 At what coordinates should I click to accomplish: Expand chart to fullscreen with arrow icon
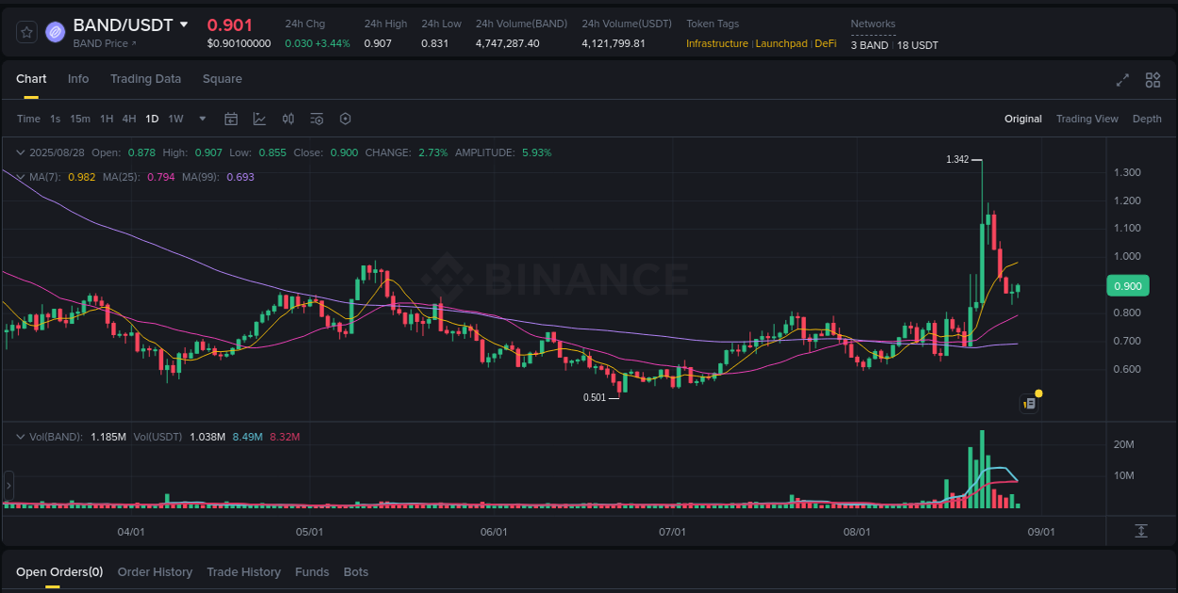tap(1121, 80)
